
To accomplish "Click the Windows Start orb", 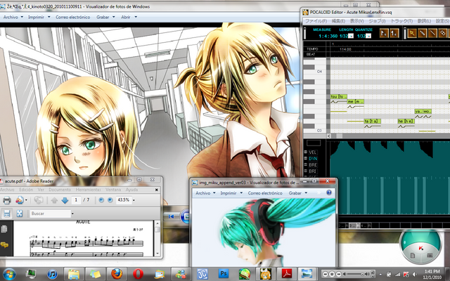I will point(9,274).
